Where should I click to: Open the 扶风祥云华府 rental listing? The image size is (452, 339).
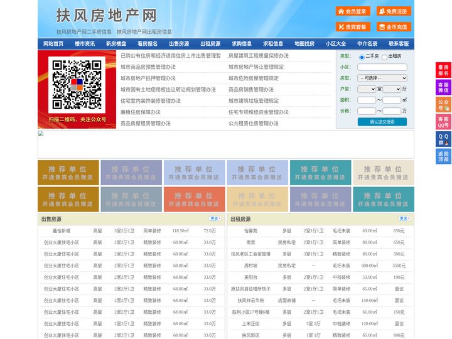(x=250, y=300)
